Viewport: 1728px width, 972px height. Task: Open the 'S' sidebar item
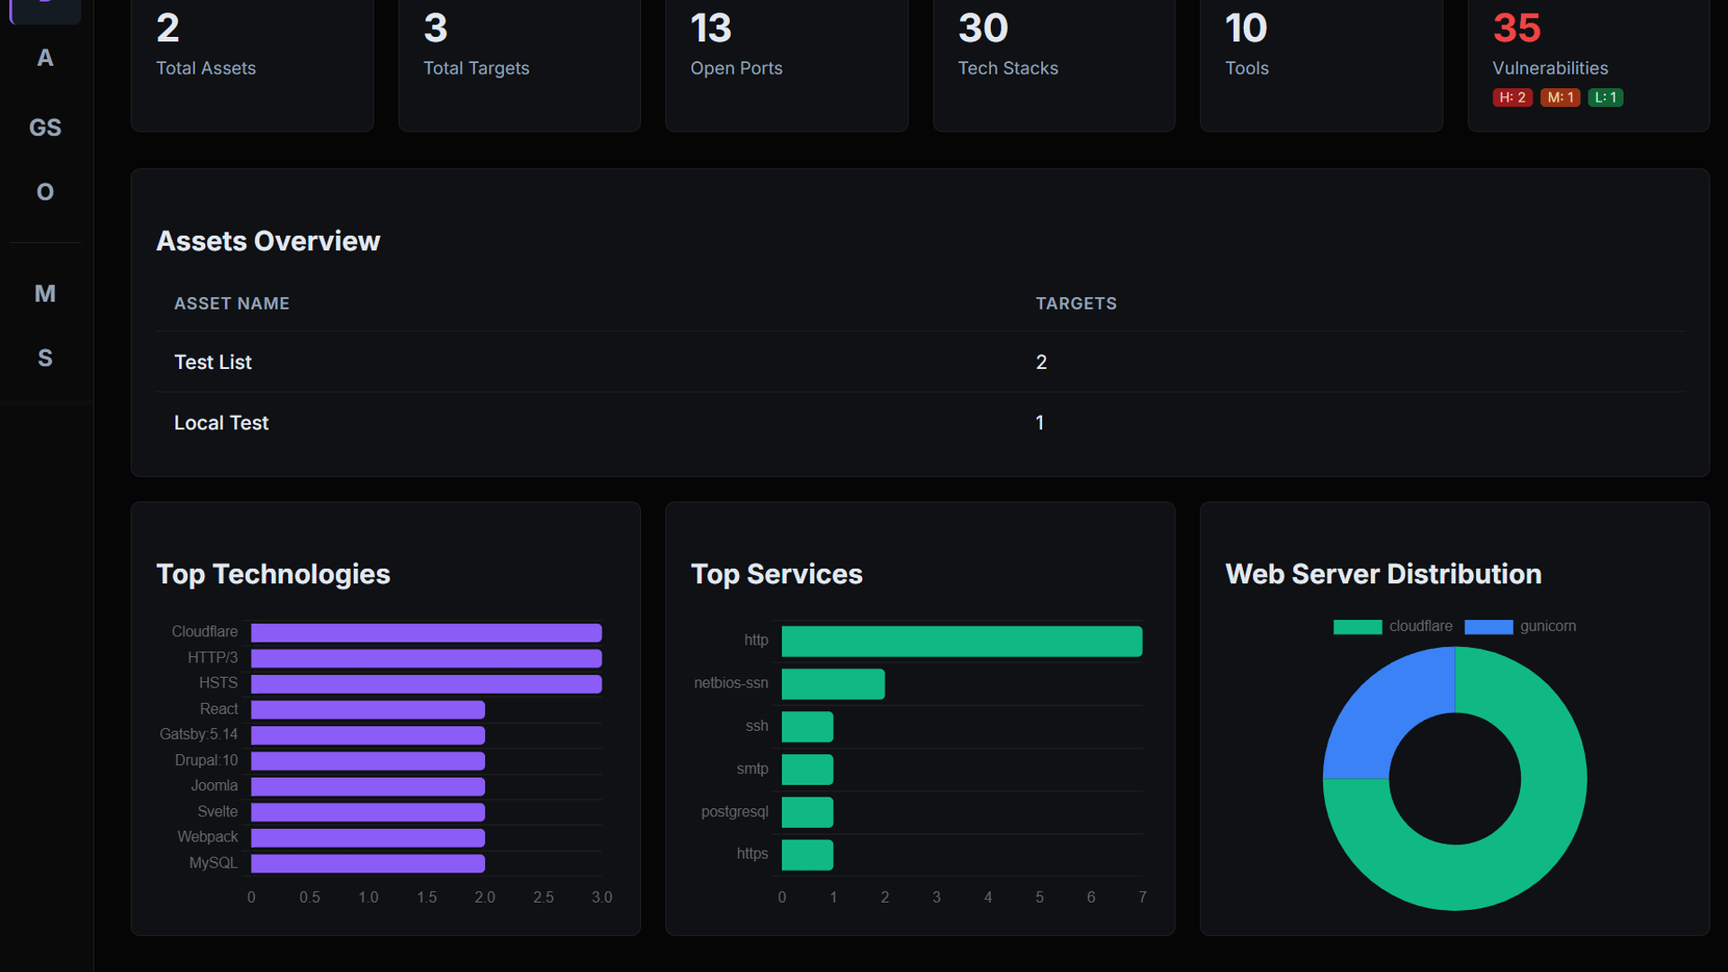[45, 358]
